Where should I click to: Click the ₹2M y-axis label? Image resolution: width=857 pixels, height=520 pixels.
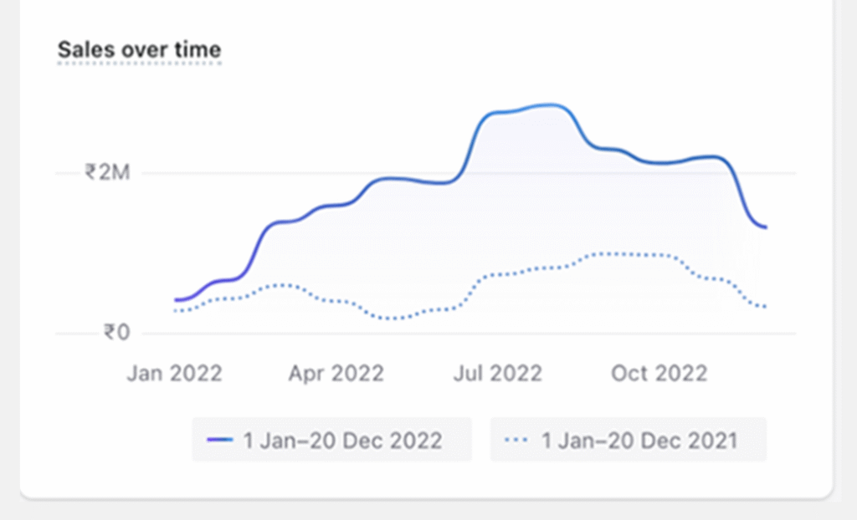[x=107, y=173]
